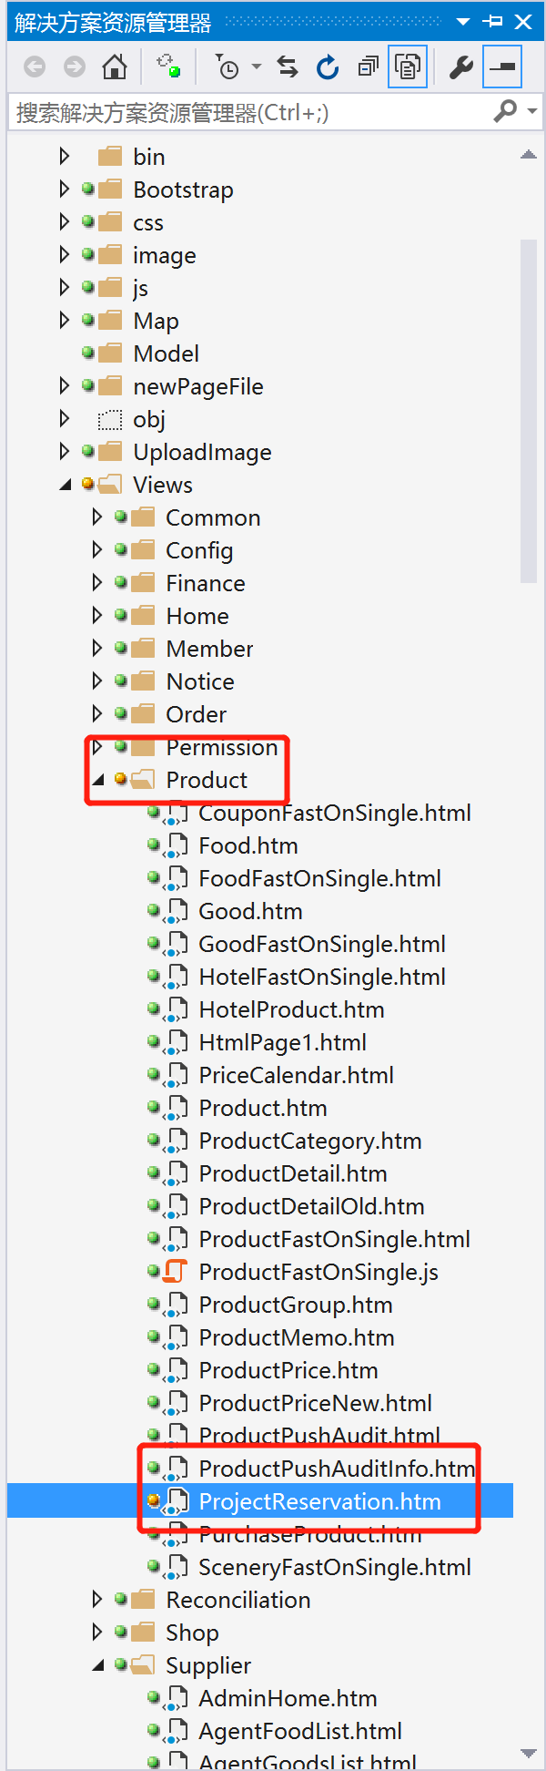Click the Home icon in the toolbar
546x1771 pixels.
(115, 67)
